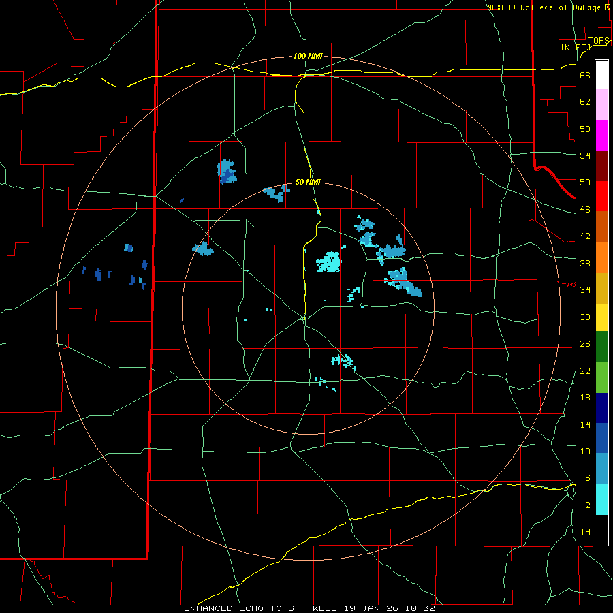Click the bright red legend swatch
The width and height of the screenshot is (613, 613).
601,196
